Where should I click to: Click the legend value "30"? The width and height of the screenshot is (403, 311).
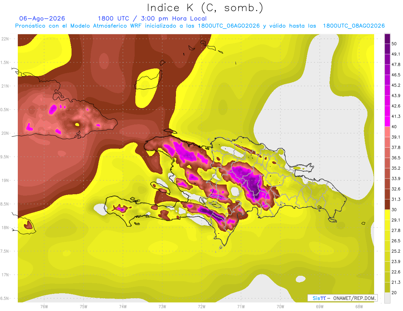[x=394, y=210]
